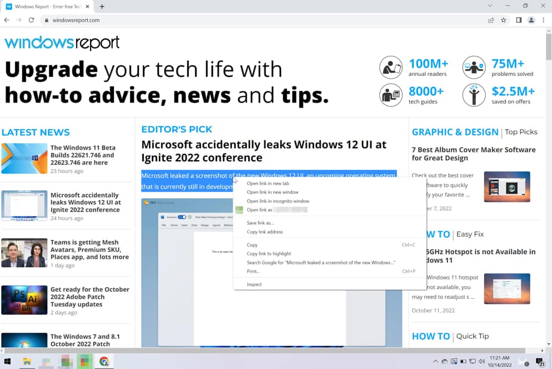Screen dimensions: 552x369
Task: Click Windows 11 Beta Builds thumbnail
Action: [24, 159]
